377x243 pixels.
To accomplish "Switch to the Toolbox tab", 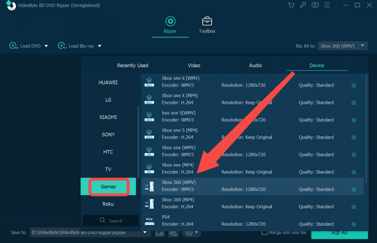I will tap(207, 25).
